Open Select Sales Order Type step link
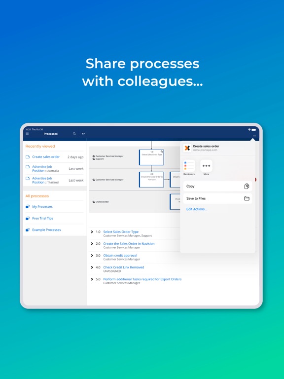The width and height of the screenshot is (284, 379). pyautogui.click(x=121, y=232)
